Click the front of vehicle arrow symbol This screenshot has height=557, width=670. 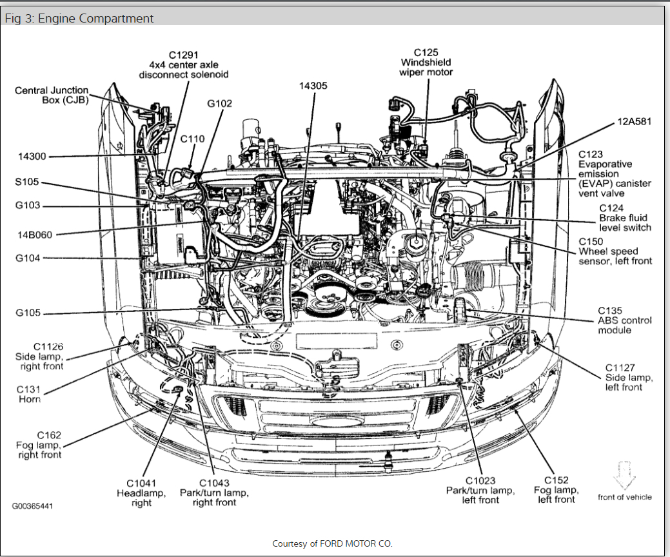tap(623, 475)
